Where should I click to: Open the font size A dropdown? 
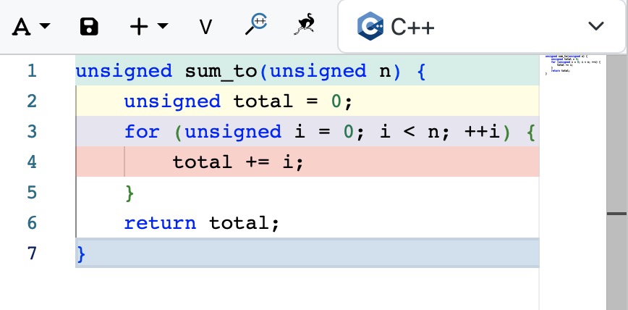pos(31,27)
